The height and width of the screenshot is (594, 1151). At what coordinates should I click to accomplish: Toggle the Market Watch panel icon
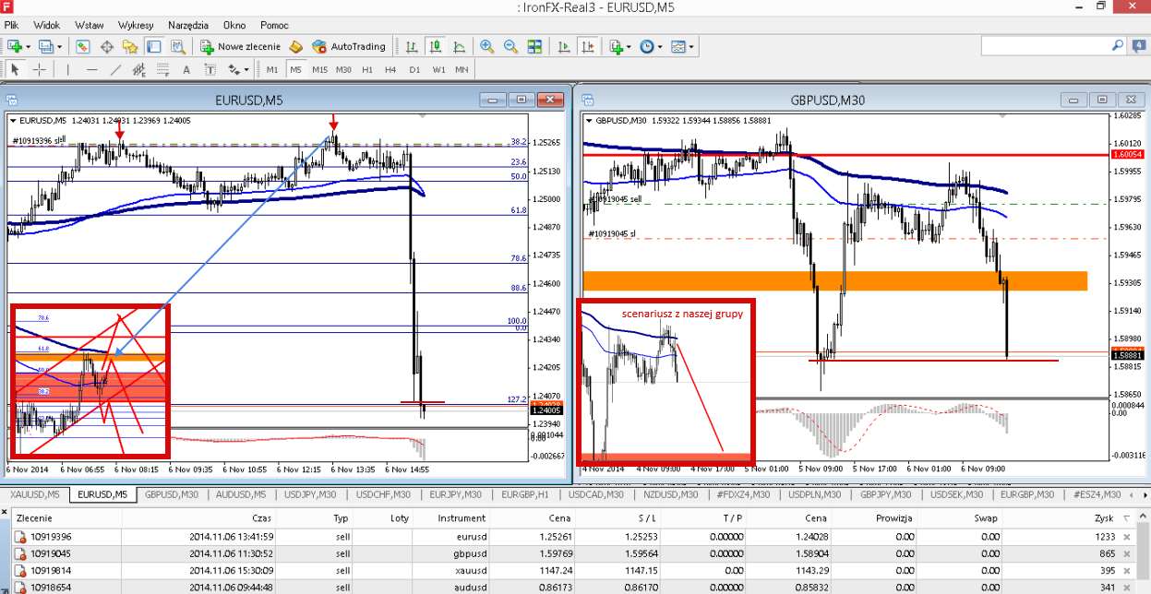click(x=83, y=46)
